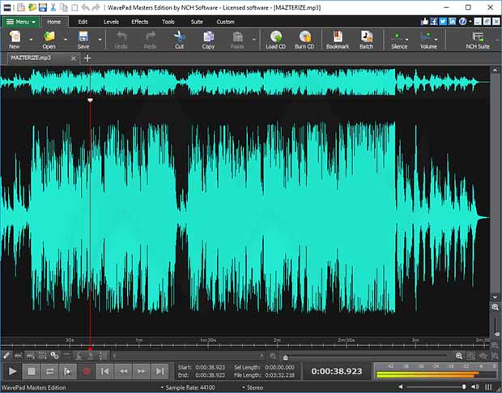The height and width of the screenshot is (393, 502).
Task: Click the vertical zoom magnifier beside waveform
Action: pos(495,307)
